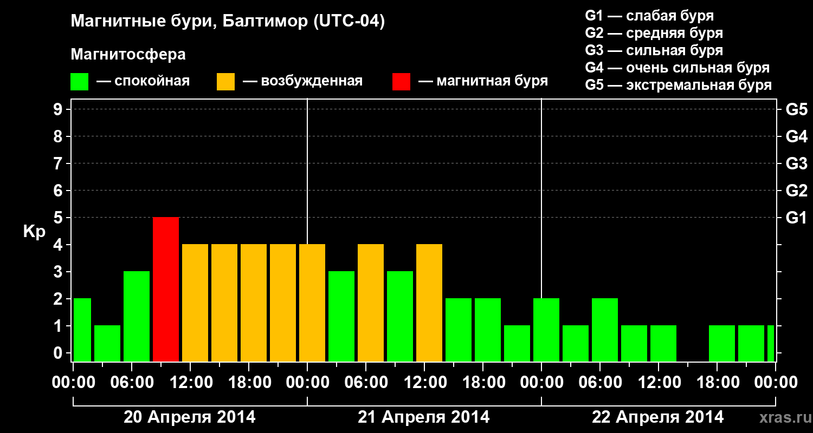Click the green Kp 3 bar on 20 Апреля
This screenshot has width=813, height=433.
click(137, 316)
